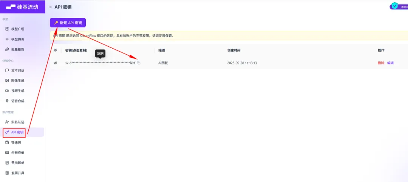
Task: Reveal the sk-d...lkhf key with eye icon
Action: point(55,63)
